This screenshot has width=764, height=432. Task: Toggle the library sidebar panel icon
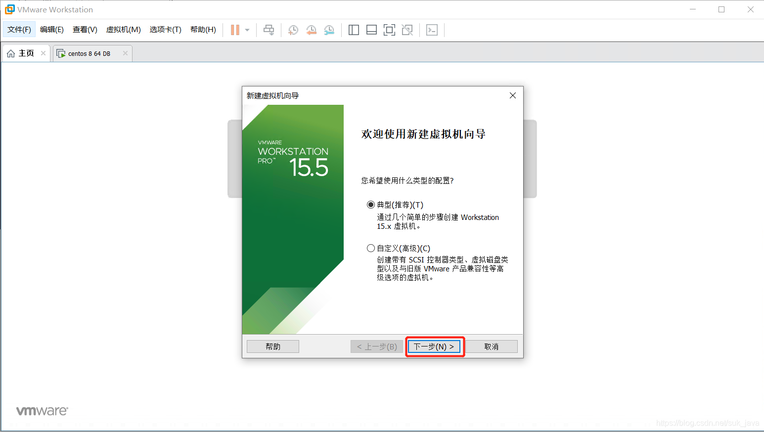(x=354, y=30)
